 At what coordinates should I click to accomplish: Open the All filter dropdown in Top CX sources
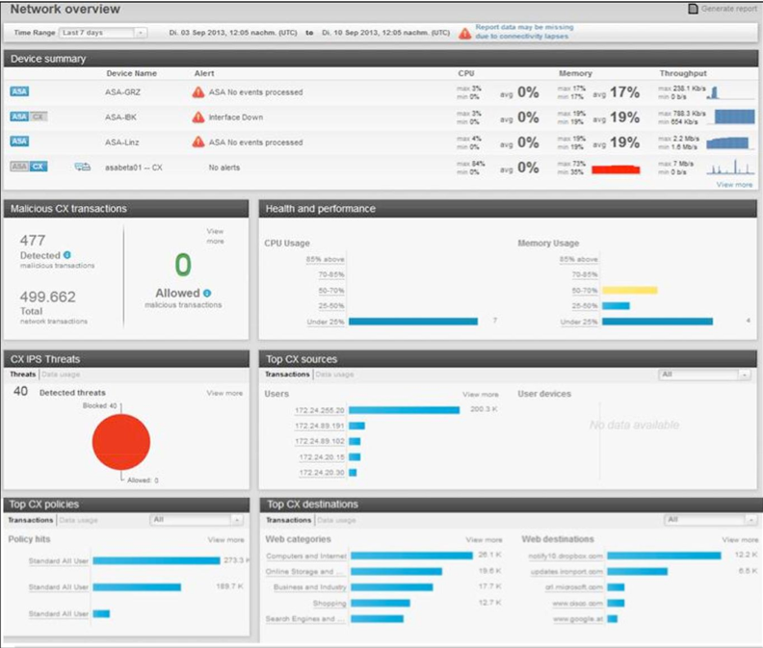point(704,375)
